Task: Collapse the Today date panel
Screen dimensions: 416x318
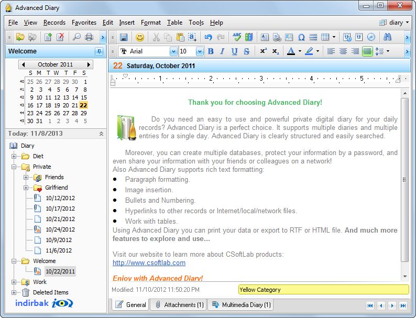Action: 101,134
